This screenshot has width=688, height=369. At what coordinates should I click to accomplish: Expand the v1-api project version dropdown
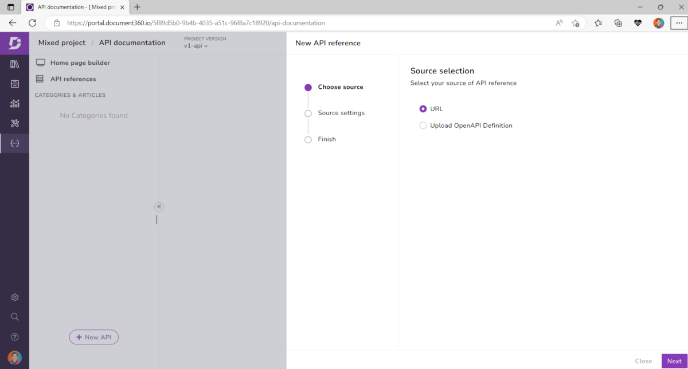pyautogui.click(x=196, y=46)
